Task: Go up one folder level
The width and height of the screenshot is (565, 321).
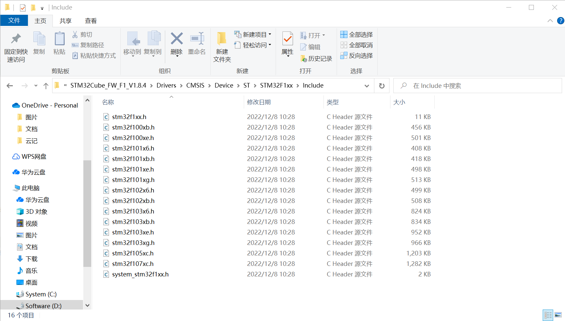Action: [x=46, y=86]
